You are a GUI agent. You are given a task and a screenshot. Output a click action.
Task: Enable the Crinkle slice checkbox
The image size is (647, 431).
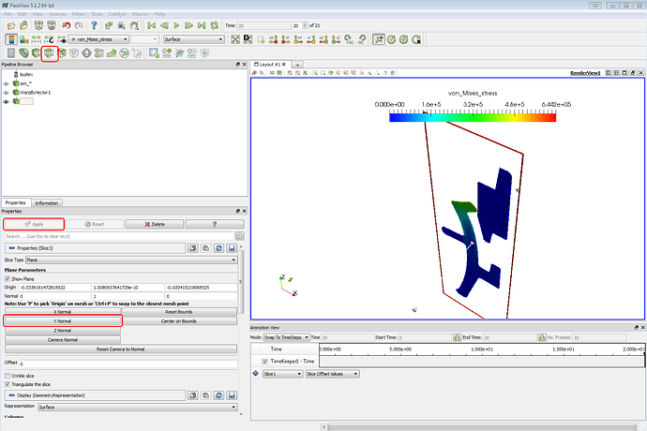tap(8, 375)
